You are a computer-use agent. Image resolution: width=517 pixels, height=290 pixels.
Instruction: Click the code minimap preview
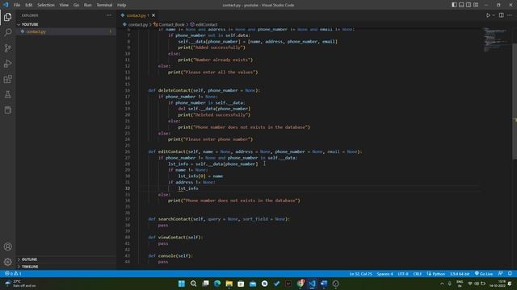[495, 39]
